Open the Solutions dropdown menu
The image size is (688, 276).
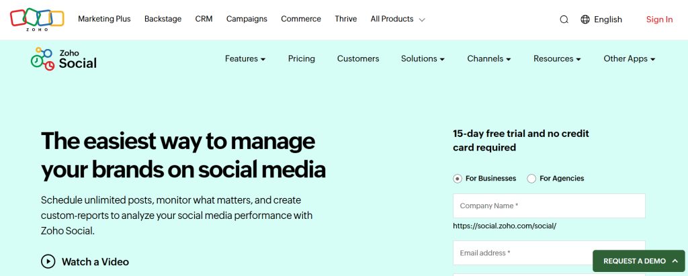[x=423, y=59]
